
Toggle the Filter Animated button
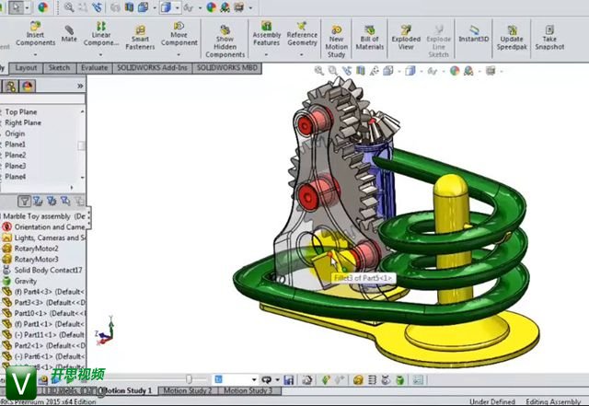38,202
